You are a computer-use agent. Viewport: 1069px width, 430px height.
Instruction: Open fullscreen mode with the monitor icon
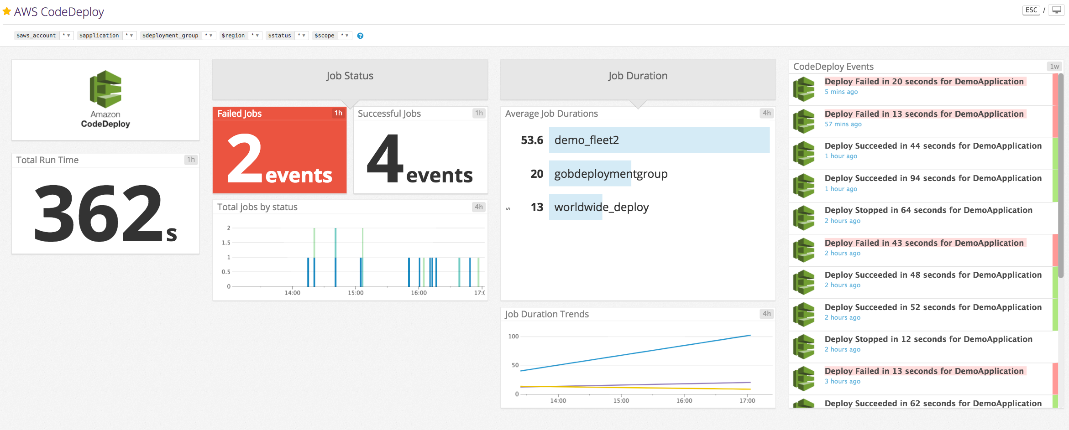pos(1056,9)
